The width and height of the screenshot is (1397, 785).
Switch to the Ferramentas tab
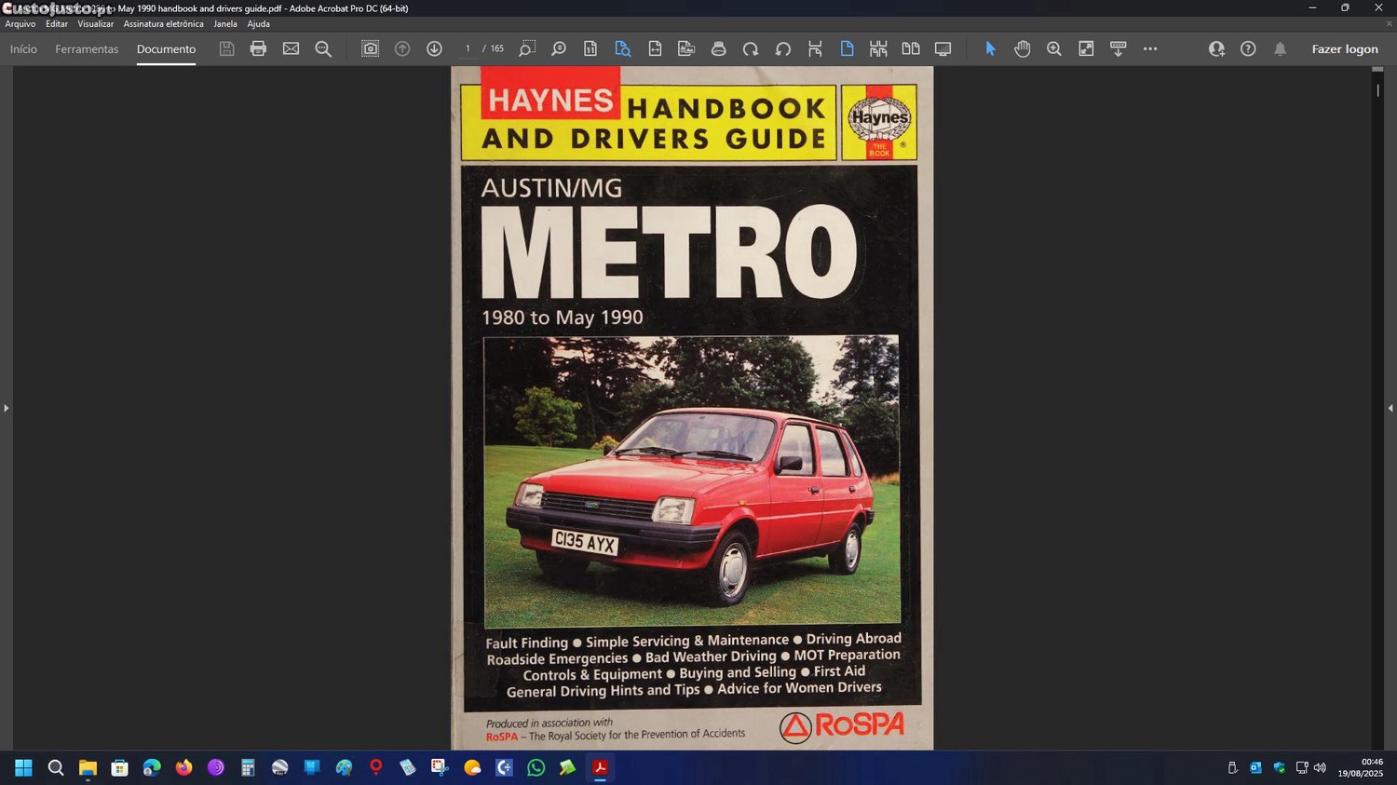(87, 49)
